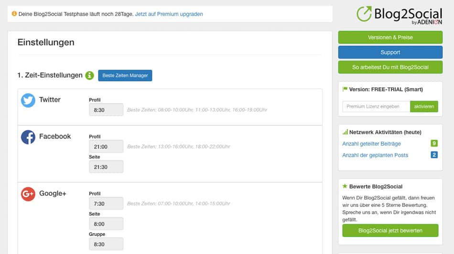Select Google+ Seite time field 8:00
The height and width of the screenshot is (254, 454).
point(106,224)
